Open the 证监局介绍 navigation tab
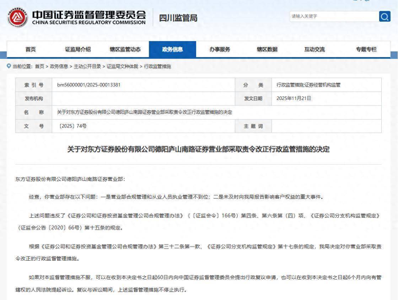 point(78,49)
